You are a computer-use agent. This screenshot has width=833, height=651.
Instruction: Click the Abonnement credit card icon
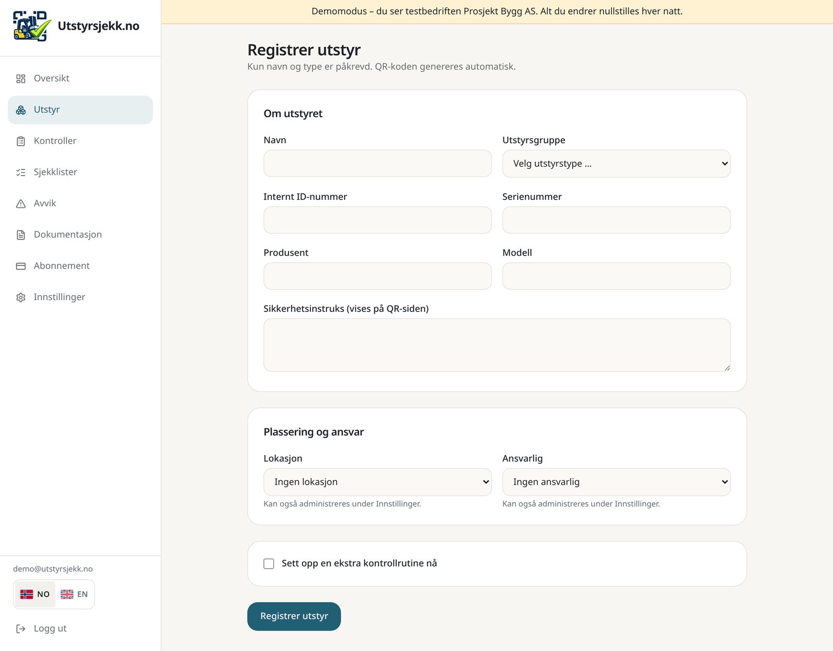[21, 266]
